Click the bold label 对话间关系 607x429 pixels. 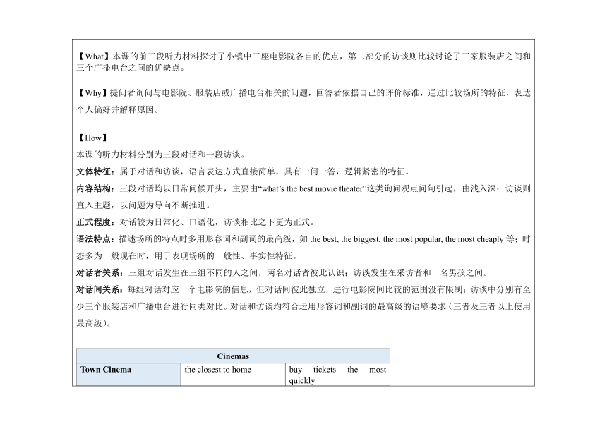pos(97,290)
